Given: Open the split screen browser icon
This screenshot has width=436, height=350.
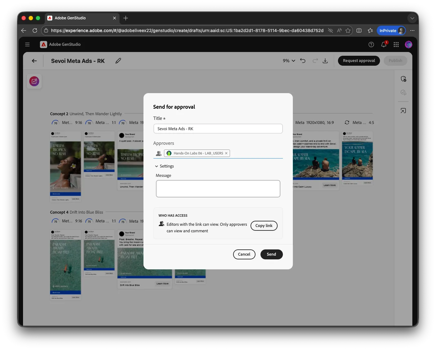Looking at the screenshot, I should (359, 31).
